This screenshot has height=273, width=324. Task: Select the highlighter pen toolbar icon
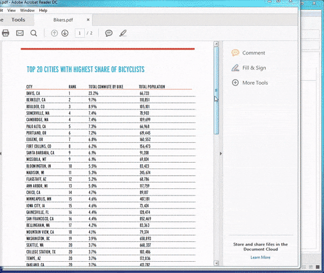click(123, 33)
